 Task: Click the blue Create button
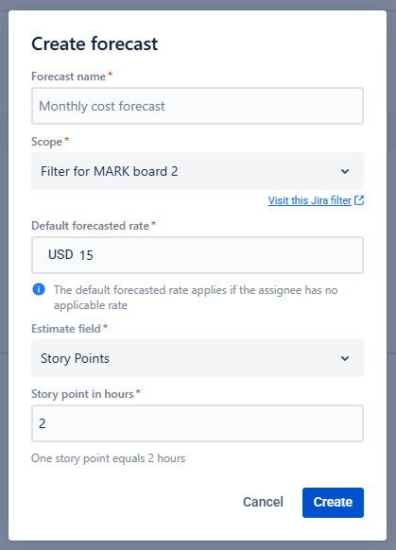[333, 503]
